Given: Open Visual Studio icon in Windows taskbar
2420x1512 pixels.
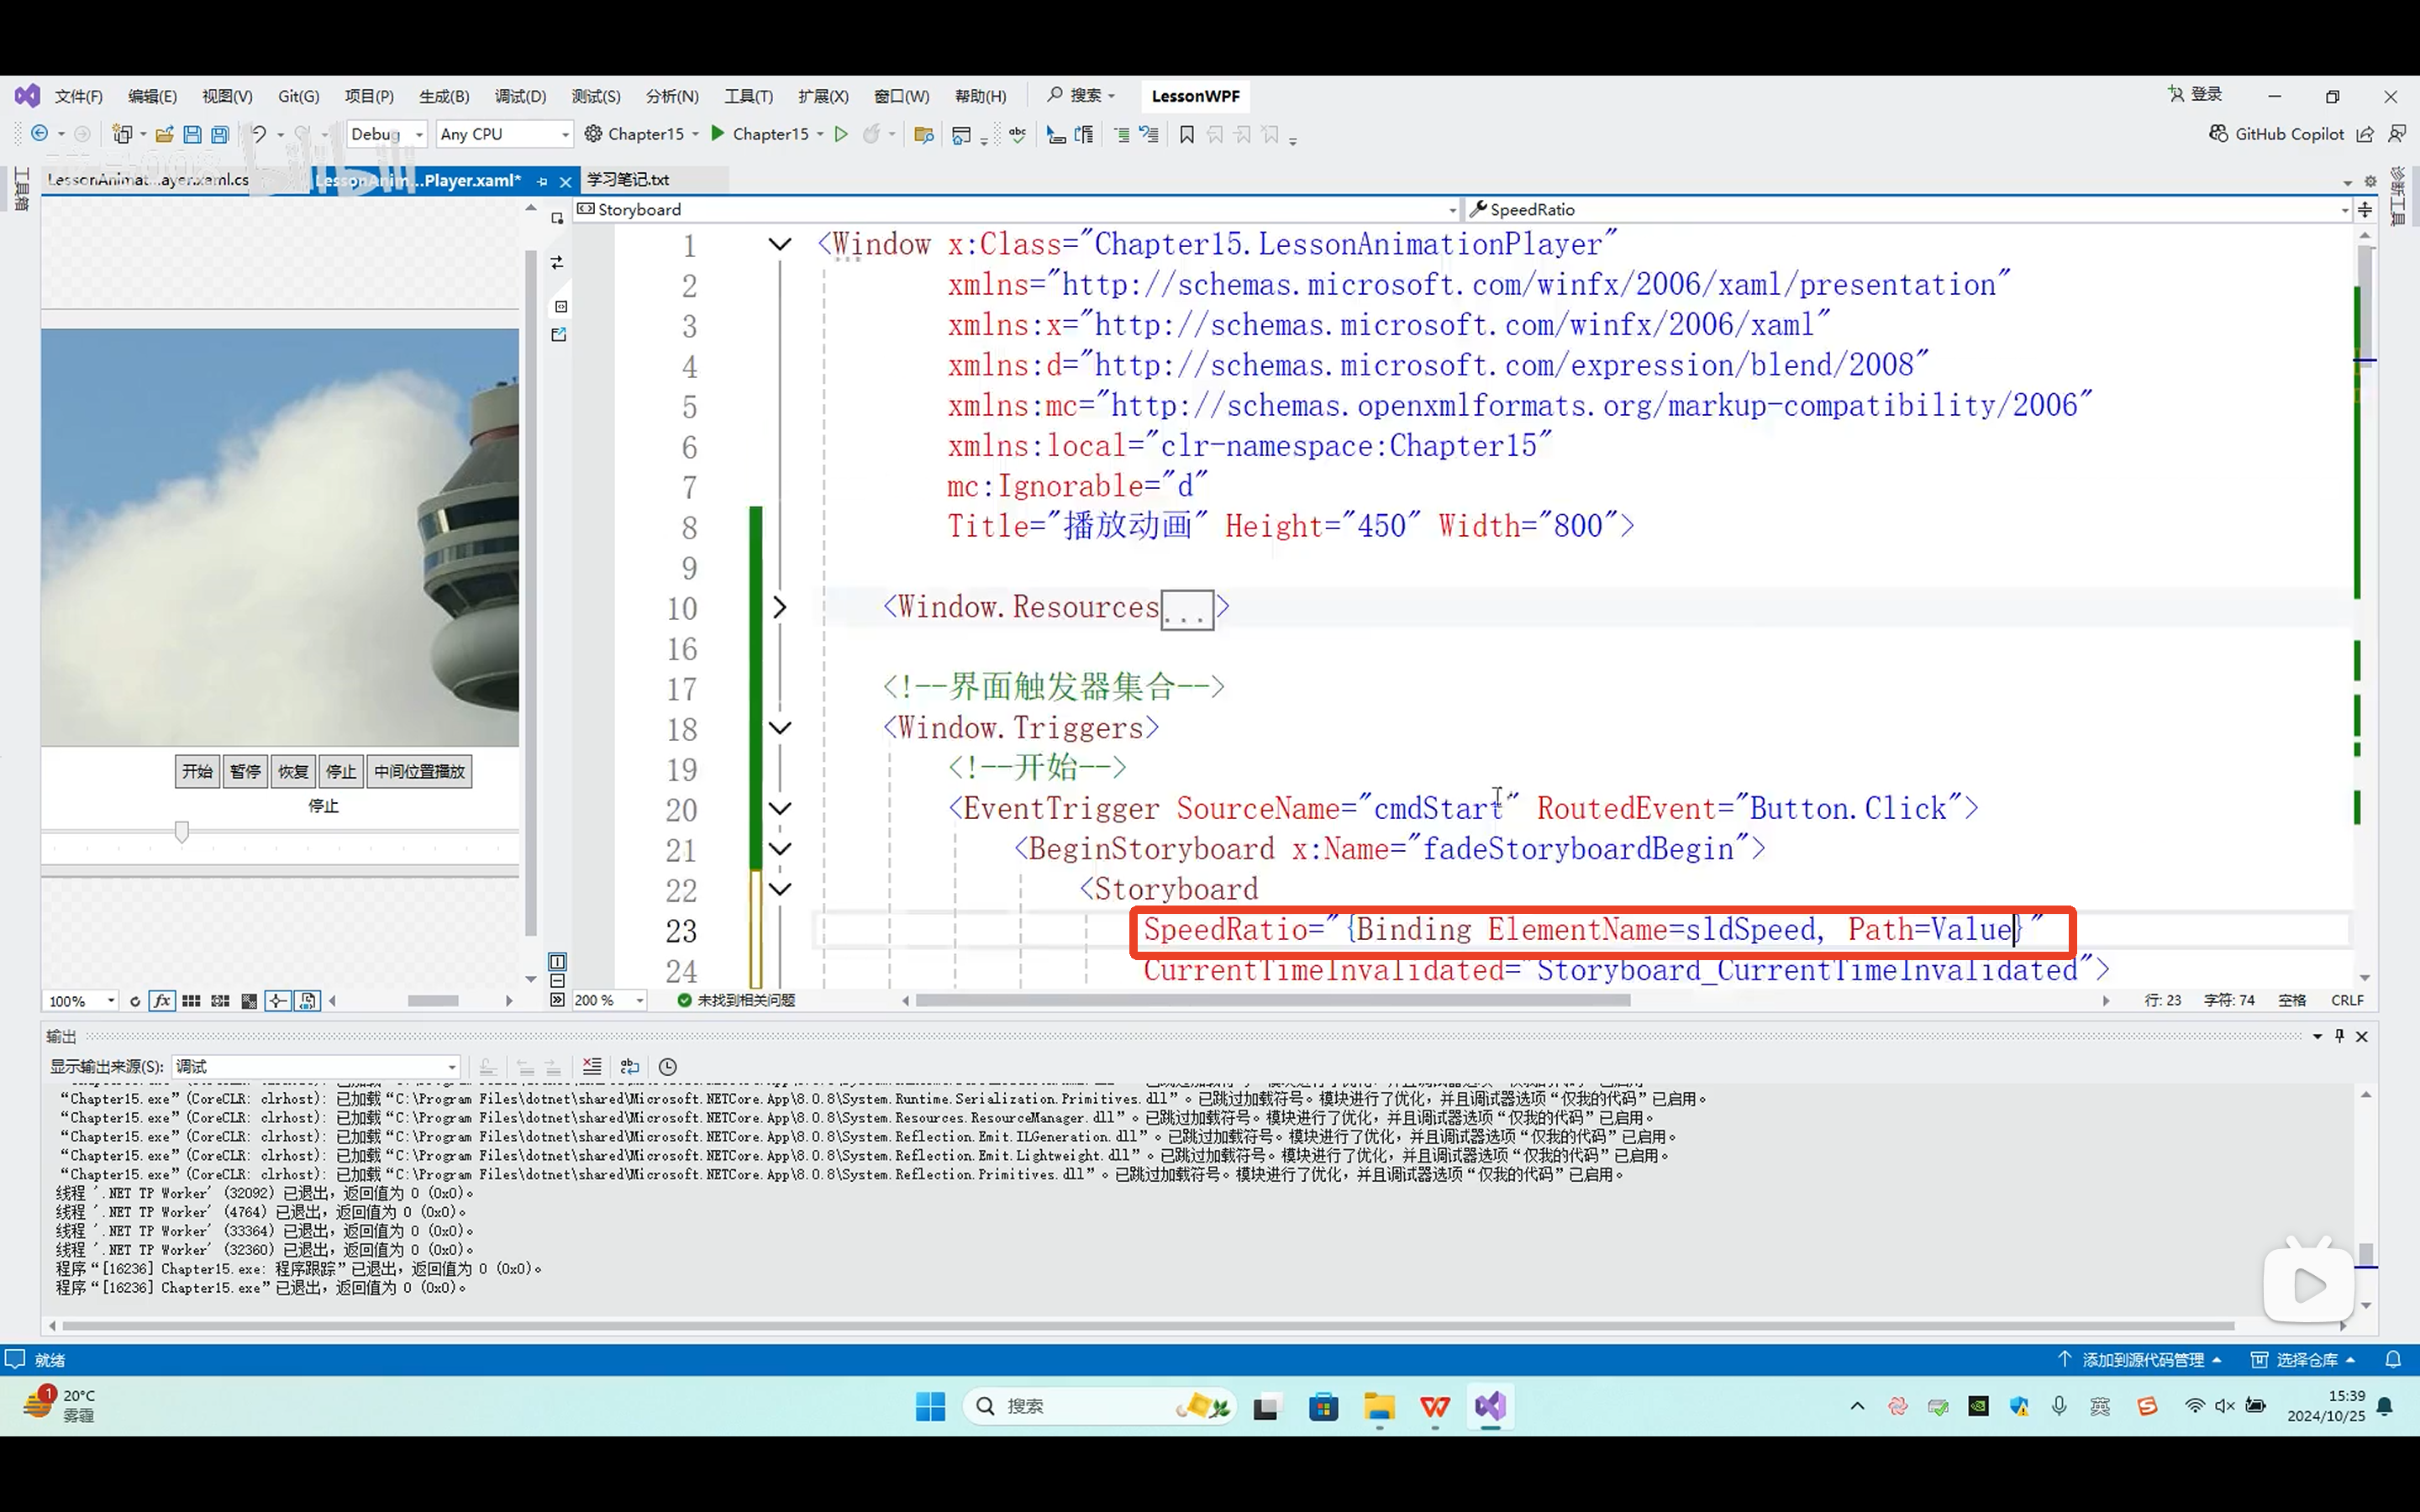Looking at the screenshot, I should pyautogui.click(x=1489, y=1406).
